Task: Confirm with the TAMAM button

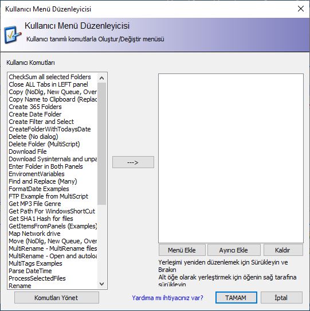Action: tap(236, 298)
